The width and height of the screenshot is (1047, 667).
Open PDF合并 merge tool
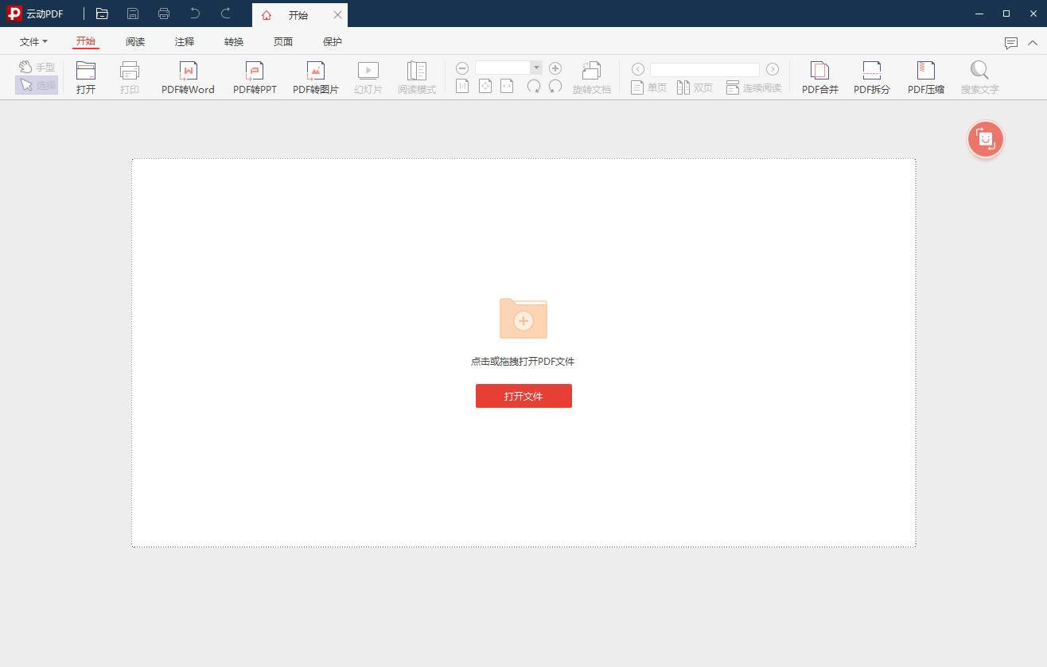pyautogui.click(x=820, y=77)
